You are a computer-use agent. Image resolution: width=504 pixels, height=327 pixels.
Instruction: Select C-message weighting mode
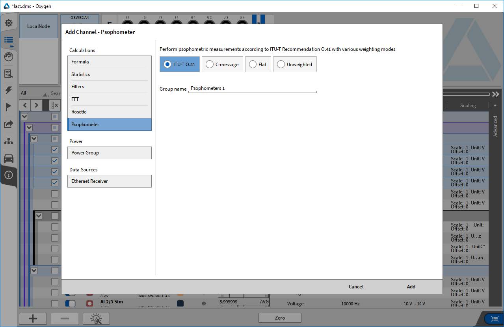[222, 64]
